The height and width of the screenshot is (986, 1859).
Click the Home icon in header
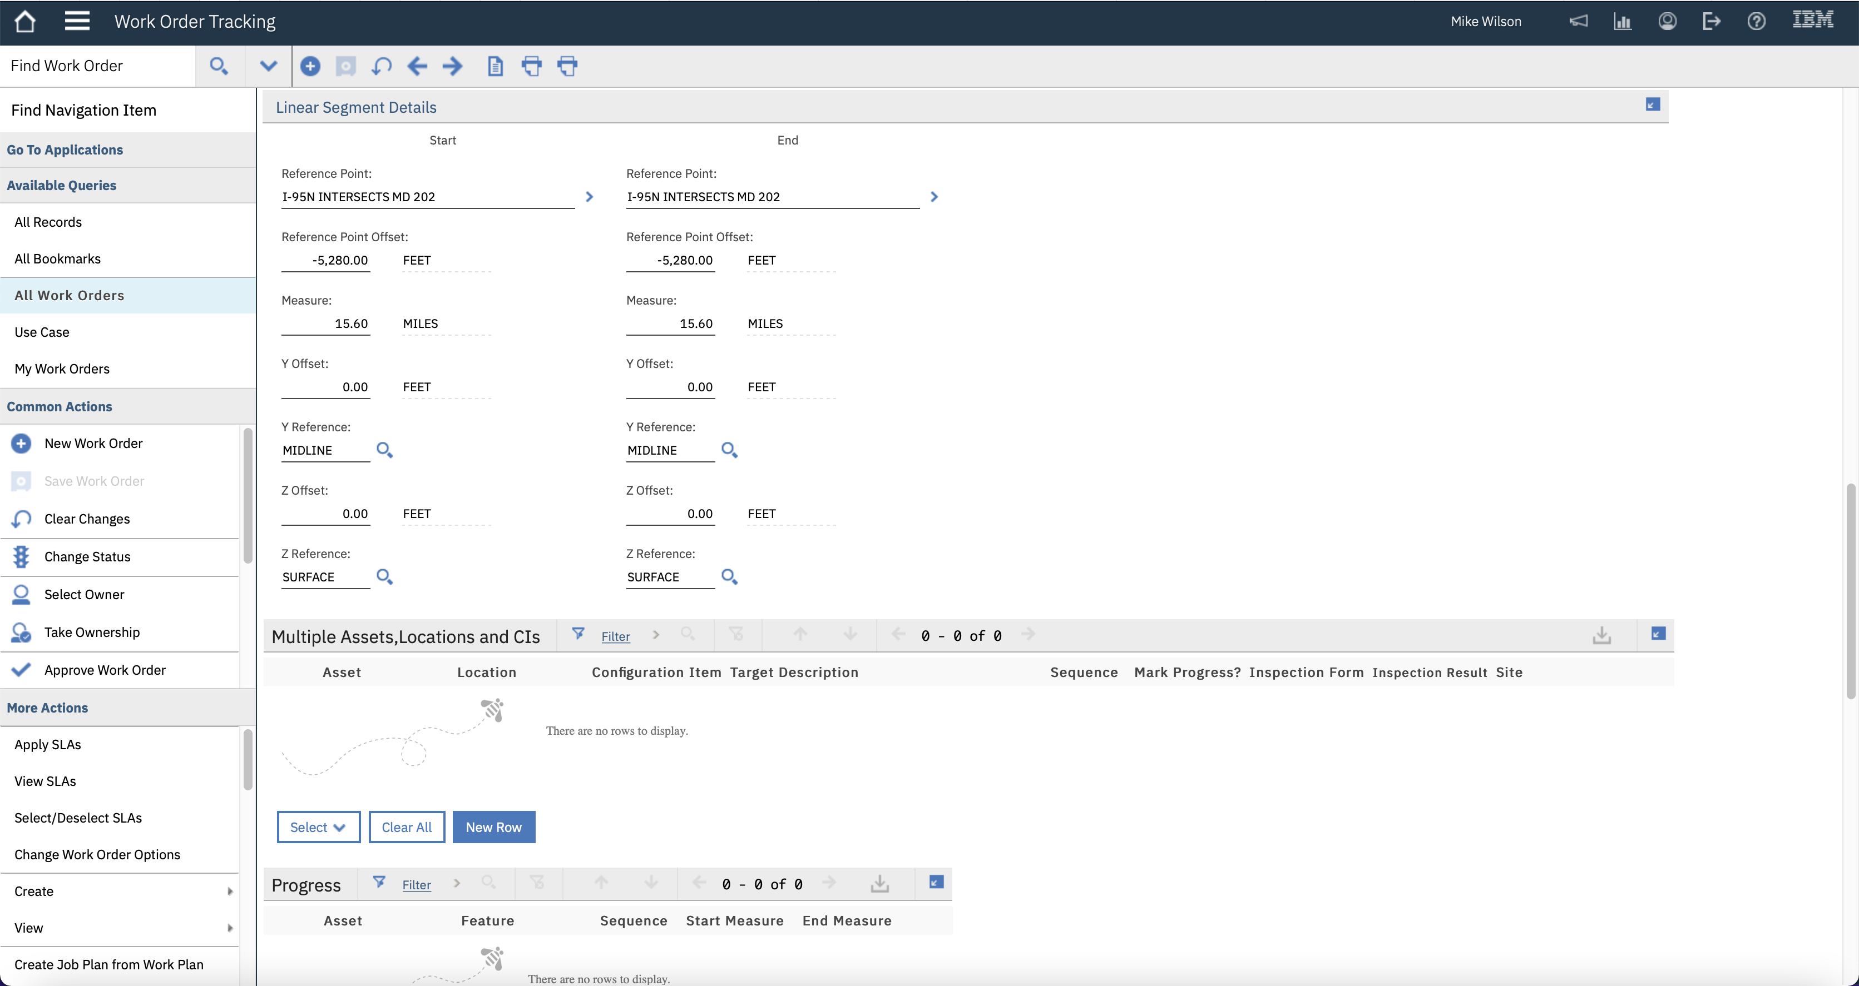pyautogui.click(x=24, y=22)
